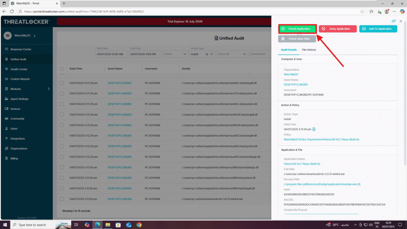
Task: Click Permit Application button
Action: (x=297, y=29)
